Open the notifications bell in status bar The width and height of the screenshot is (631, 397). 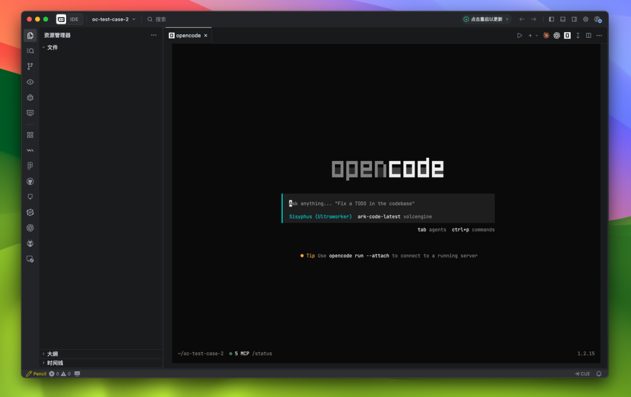point(599,374)
